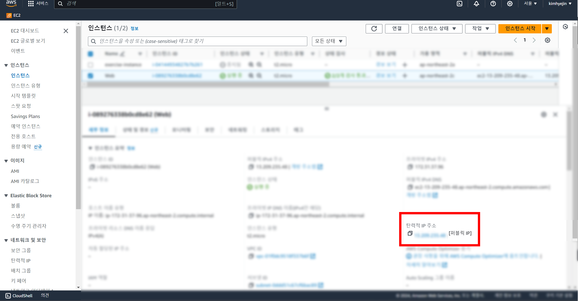Viewport: 578px width, 301px height.
Task: Open Events in the sidebar
Action: point(18,51)
